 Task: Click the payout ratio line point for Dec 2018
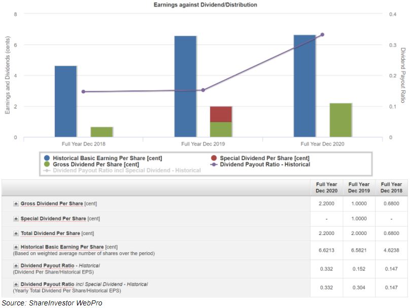point(83,92)
